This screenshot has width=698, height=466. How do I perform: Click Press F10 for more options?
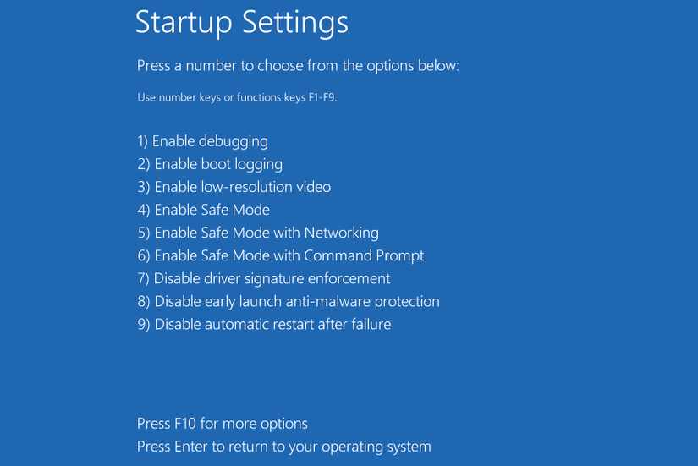tap(223, 424)
